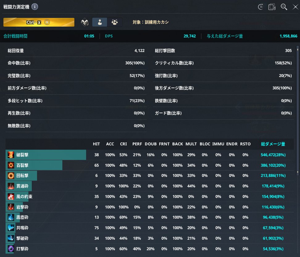The image size is (300, 257).
Task: Switch to the single player view
Action: pyautogui.click(x=100, y=22)
